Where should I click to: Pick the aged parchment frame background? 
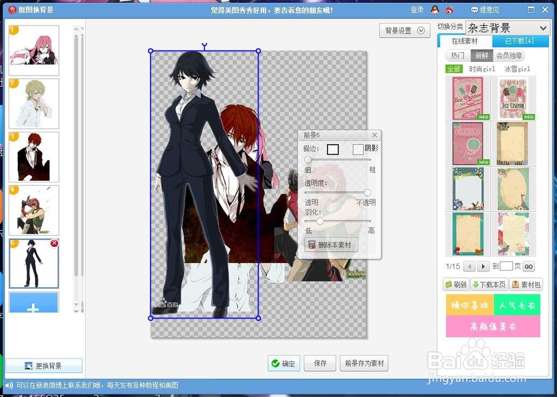click(513, 143)
